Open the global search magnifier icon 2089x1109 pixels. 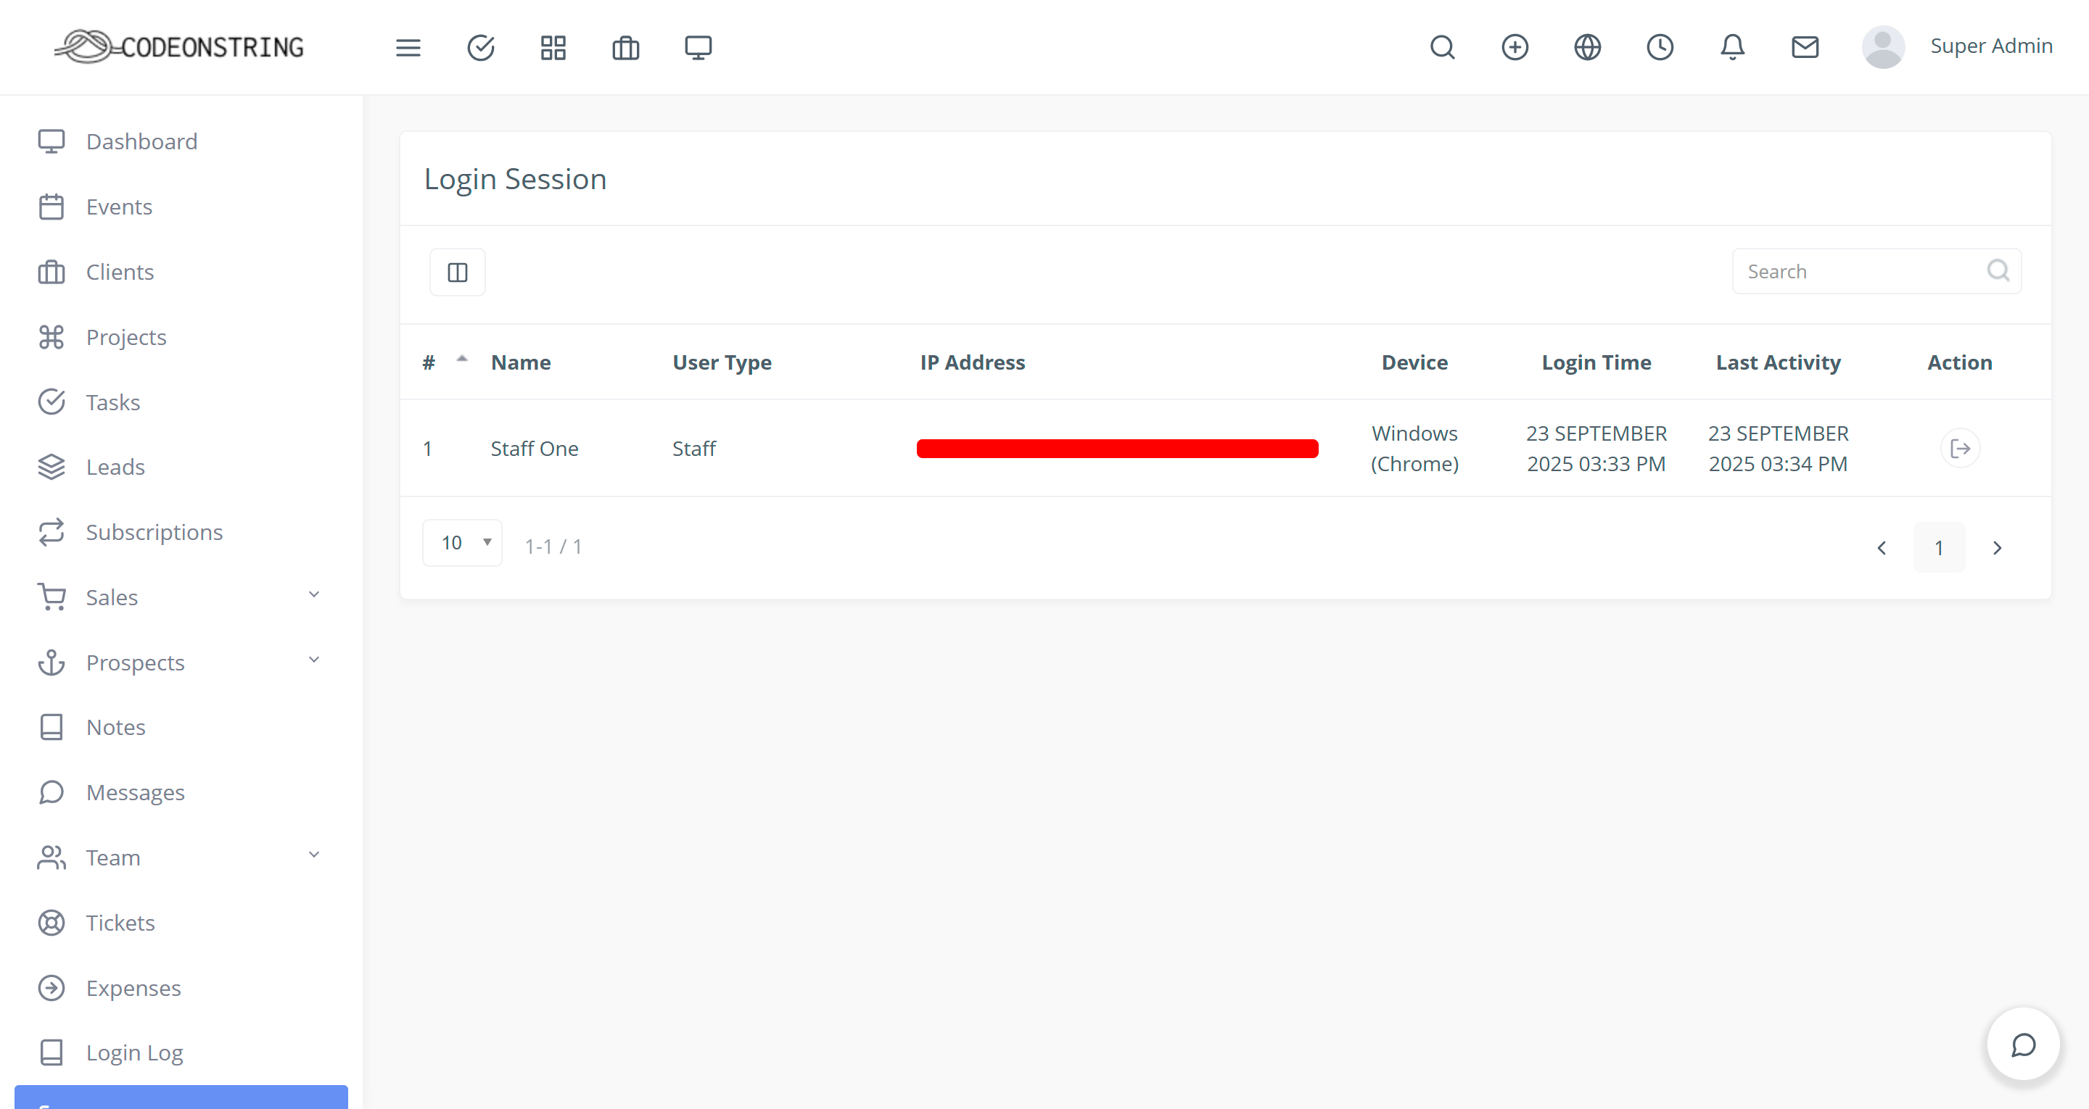(x=1442, y=47)
